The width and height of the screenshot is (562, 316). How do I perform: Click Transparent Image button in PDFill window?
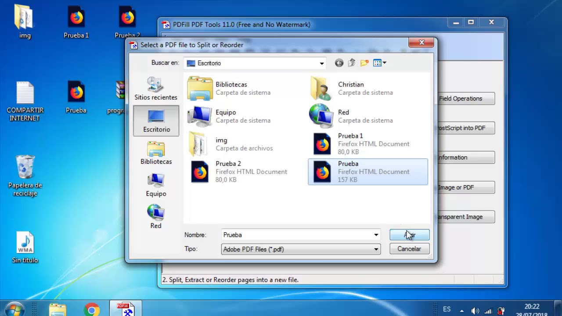point(466,217)
